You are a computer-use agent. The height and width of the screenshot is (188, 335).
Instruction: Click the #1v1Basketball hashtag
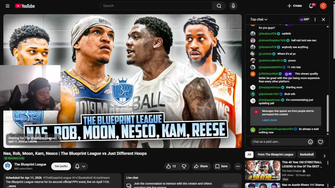(82, 178)
